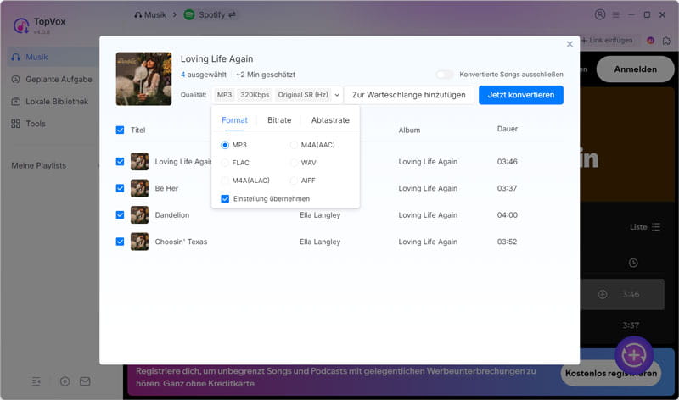Viewport: 679px width, 400px height.
Task: Click the plus-circle icon beside 3:46
Action: [x=603, y=294]
